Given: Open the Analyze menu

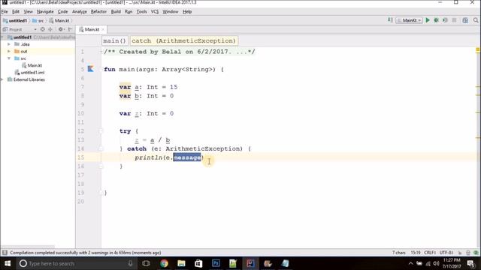Looking at the screenshot, I should [x=80, y=12].
